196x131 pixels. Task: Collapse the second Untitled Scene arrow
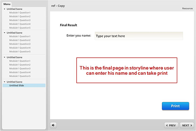[x=5, y=33]
